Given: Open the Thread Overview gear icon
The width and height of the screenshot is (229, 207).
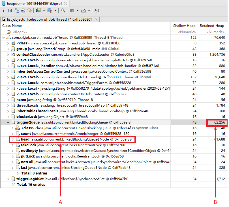Looking at the screenshot, I should (x=29, y=11).
